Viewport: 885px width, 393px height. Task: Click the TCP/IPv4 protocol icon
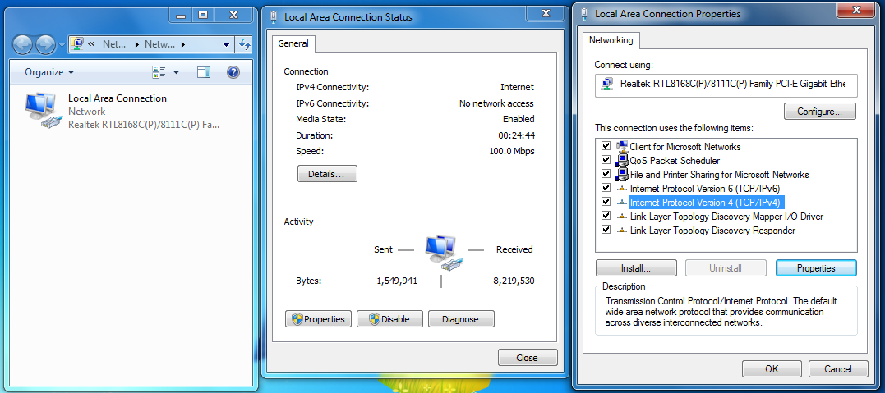tap(623, 202)
